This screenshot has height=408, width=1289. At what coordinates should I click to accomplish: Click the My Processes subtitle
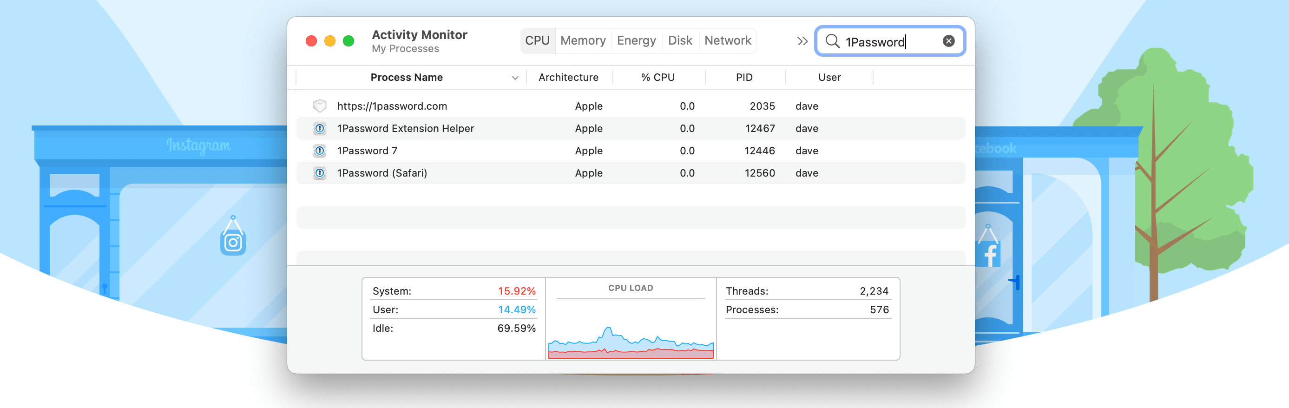click(x=405, y=48)
